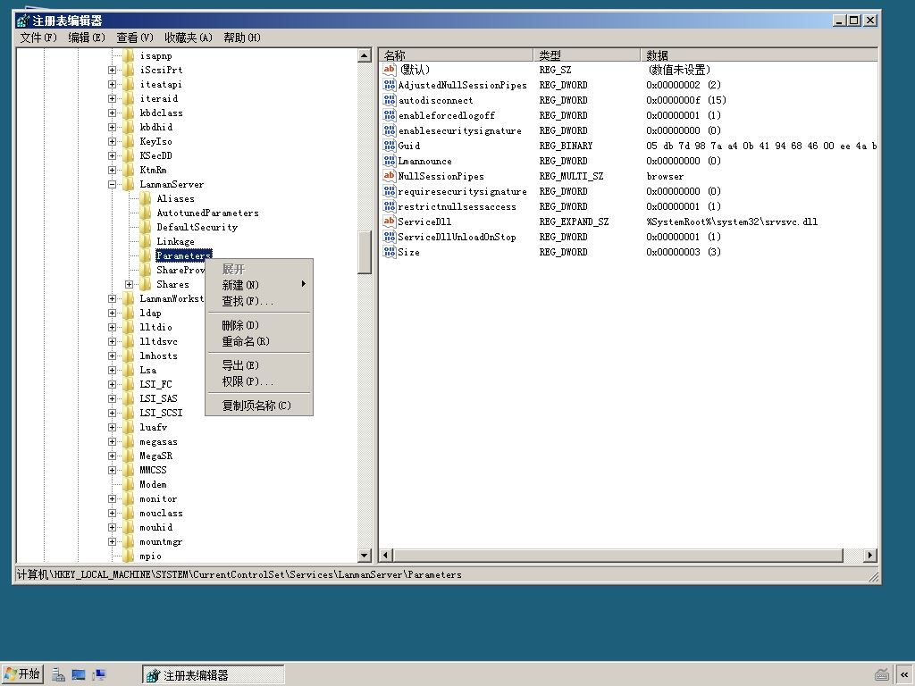Click tree pane scroll up arrow
This screenshot has height=686, width=915.
click(x=365, y=56)
